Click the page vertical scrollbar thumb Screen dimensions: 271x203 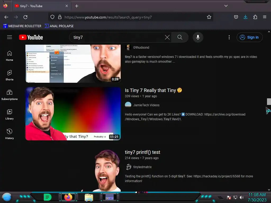(x=269, y=101)
